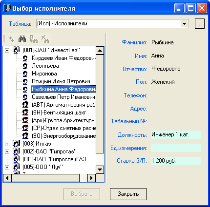Click the ellipsis browse button

(x=200, y=24)
